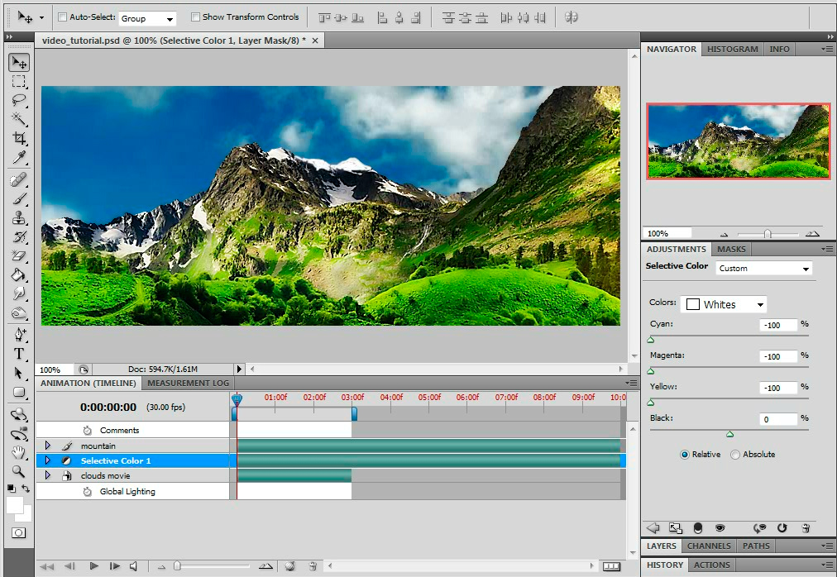Switch to Info tab

tap(779, 49)
